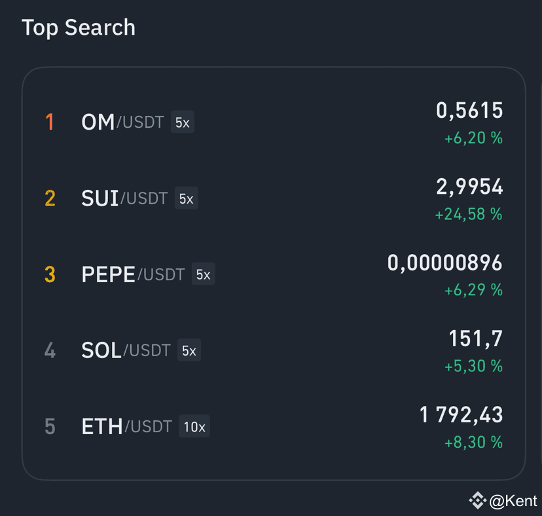Click the ETH price 1 792,43
The image size is (542, 516).
click(461, 415)
